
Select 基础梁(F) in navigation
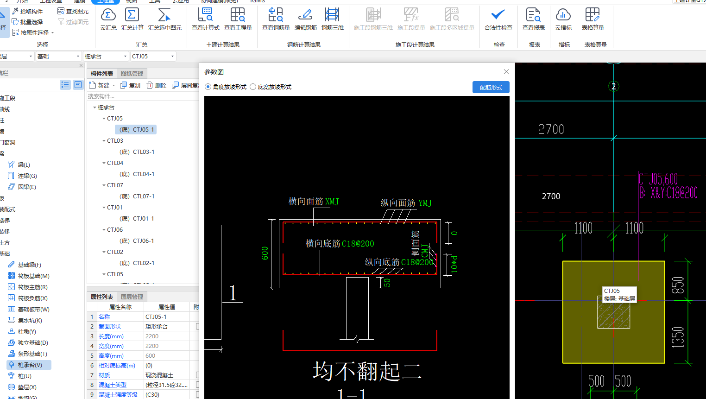[25, 265]
